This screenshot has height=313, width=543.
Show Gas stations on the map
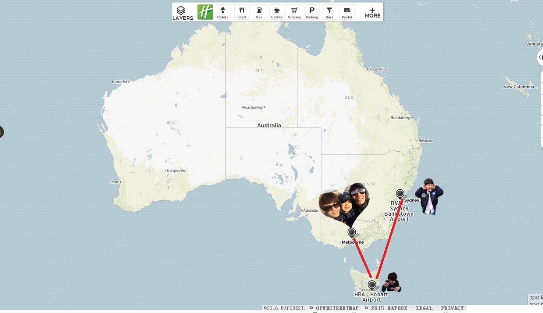(x=259, y=12)
